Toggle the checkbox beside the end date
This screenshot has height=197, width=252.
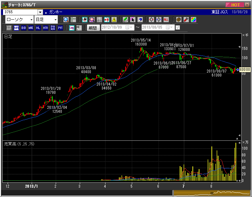pyautogui.click(x=178, y=28)
